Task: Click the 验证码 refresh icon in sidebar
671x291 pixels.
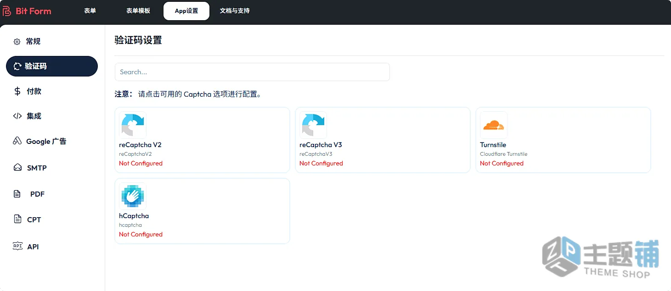Action: pyautogui.click(x=17, y=66)
